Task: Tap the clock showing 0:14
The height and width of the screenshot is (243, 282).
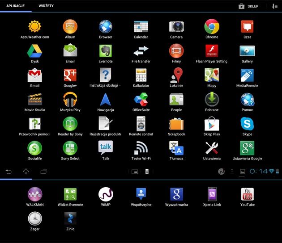Action: tap(259, 172)
